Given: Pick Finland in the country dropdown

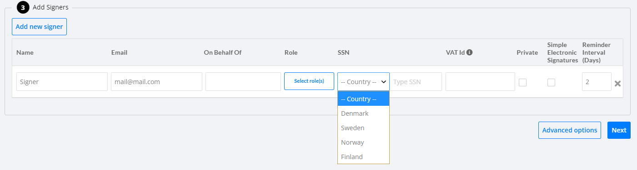Looking at the screenshot, I should point(363,157).
